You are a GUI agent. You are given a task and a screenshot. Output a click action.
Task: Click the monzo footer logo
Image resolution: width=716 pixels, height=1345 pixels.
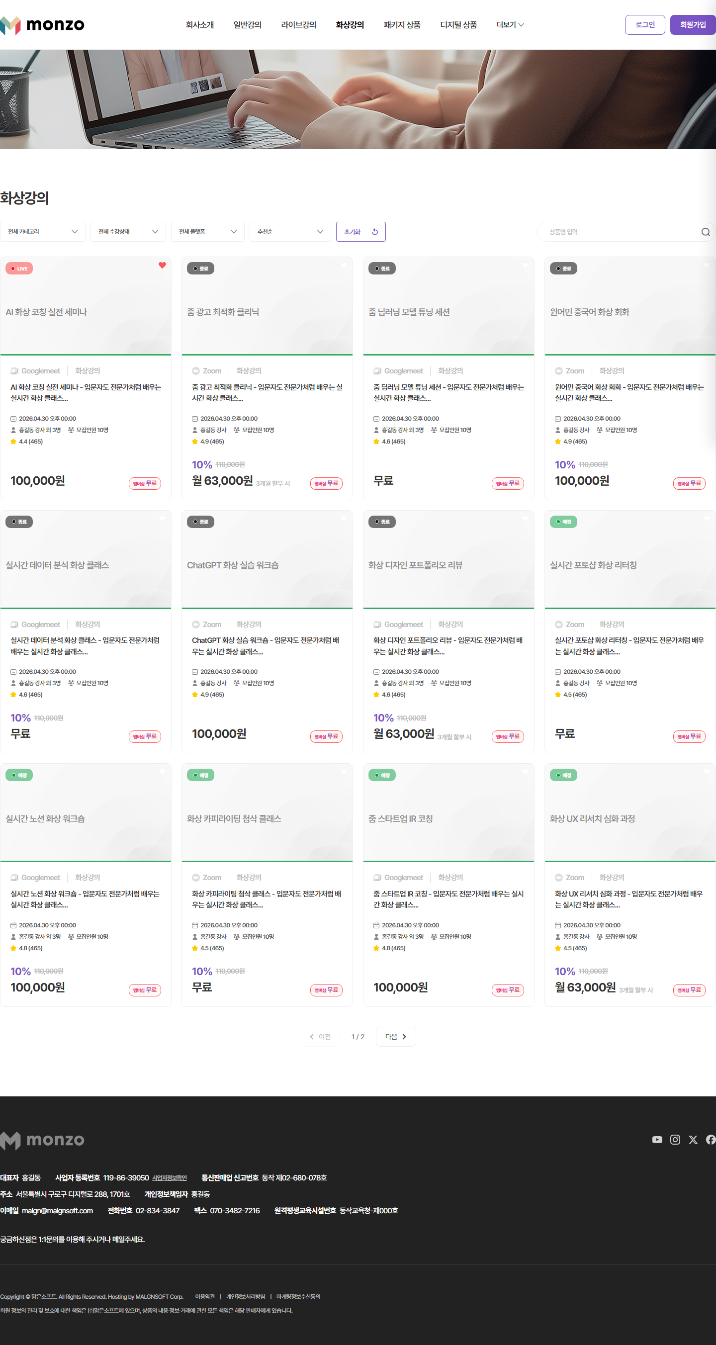pyautogui.click(x=42, y=1140)
